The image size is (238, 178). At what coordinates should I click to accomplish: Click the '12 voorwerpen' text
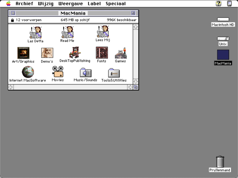pyautogui.click(x=29, y=20)
